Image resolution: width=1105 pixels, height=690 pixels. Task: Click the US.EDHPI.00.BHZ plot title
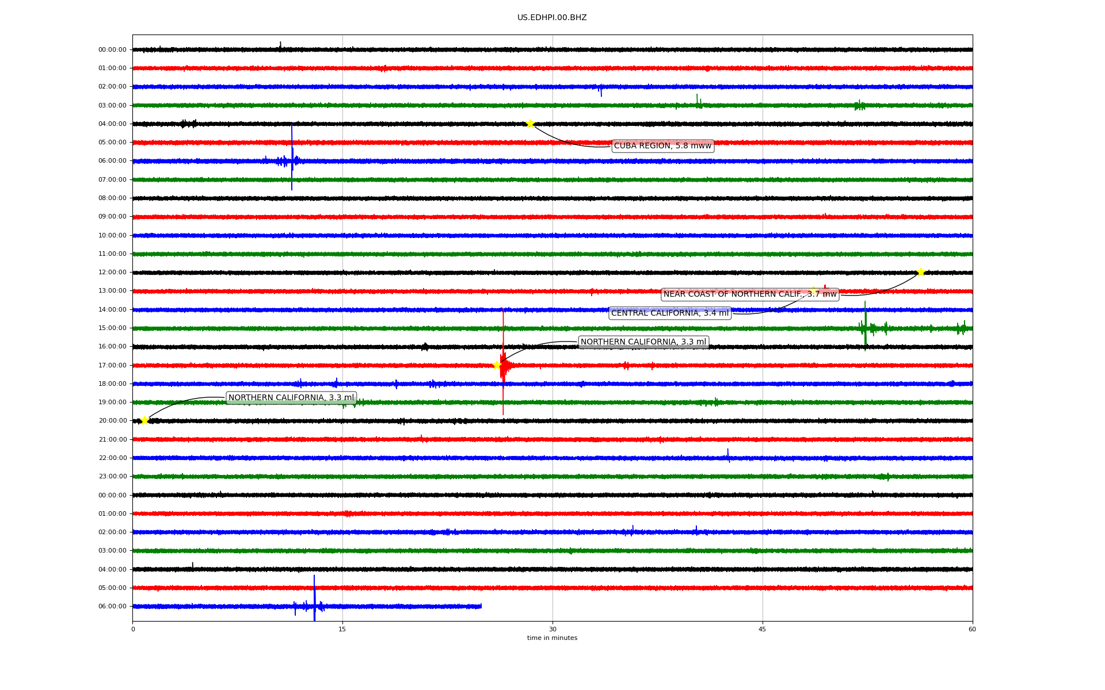(551, 18)
